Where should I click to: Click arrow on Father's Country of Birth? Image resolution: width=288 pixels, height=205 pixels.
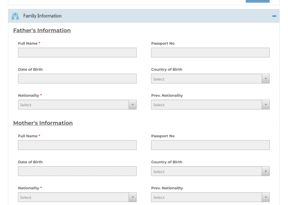coord(266,79)
